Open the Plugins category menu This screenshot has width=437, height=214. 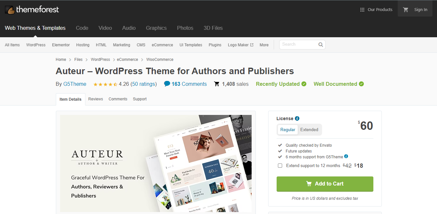[x=215, y=45]
